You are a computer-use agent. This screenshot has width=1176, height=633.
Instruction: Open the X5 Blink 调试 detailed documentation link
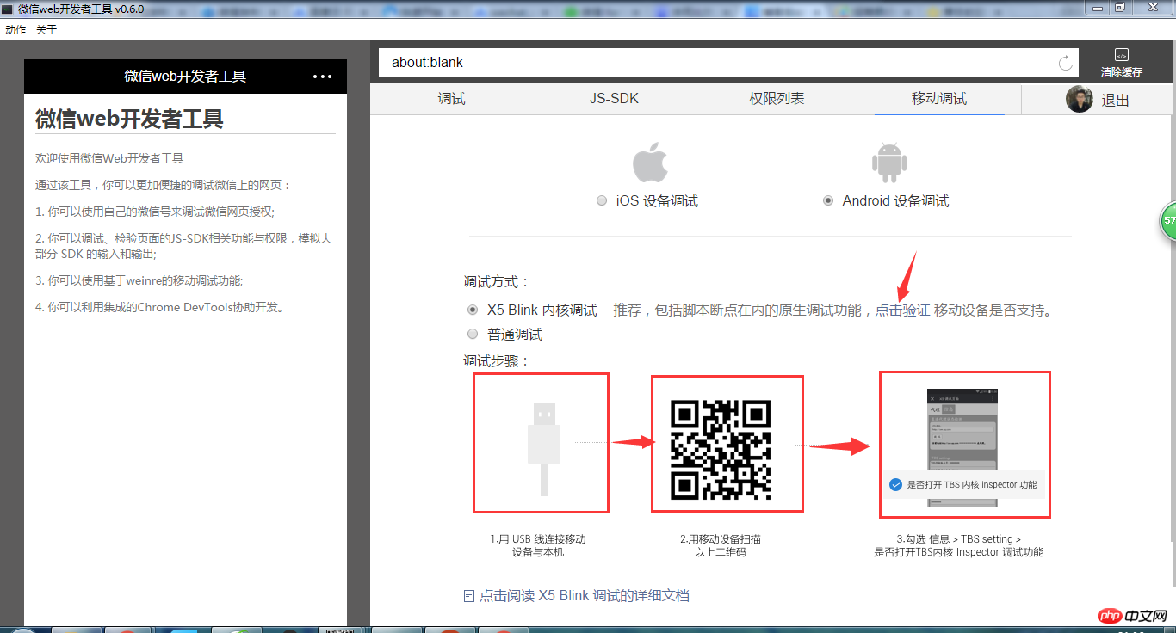[x=584, y=595]
